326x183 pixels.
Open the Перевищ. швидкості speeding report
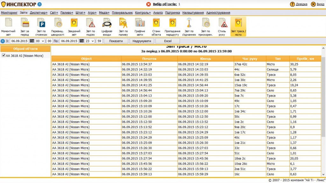pos(58,26)
